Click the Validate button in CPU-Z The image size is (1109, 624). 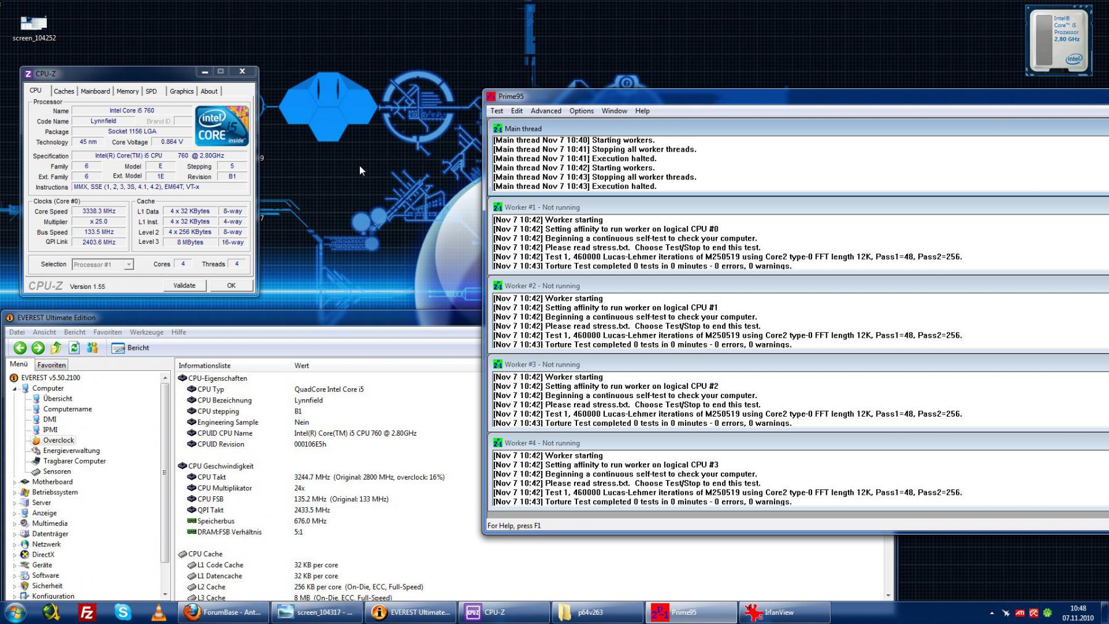coord(185,285)
